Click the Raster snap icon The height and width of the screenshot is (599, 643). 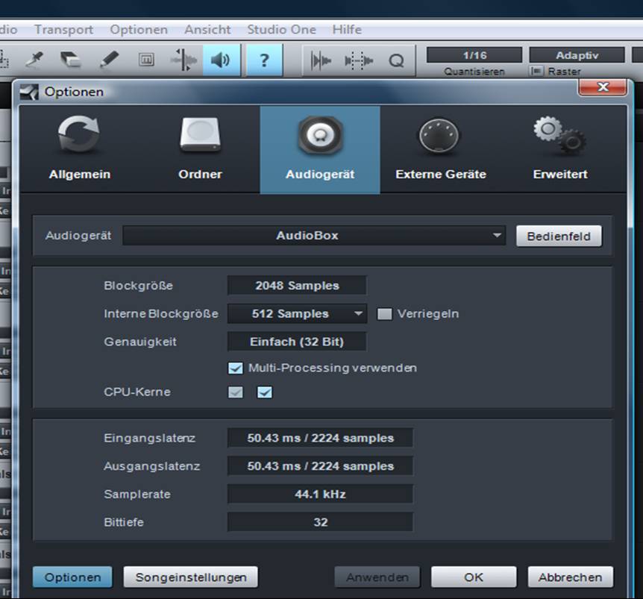(x=536, y=72)
